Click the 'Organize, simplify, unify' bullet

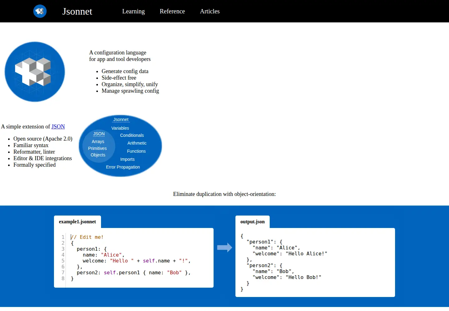(130, 84)
